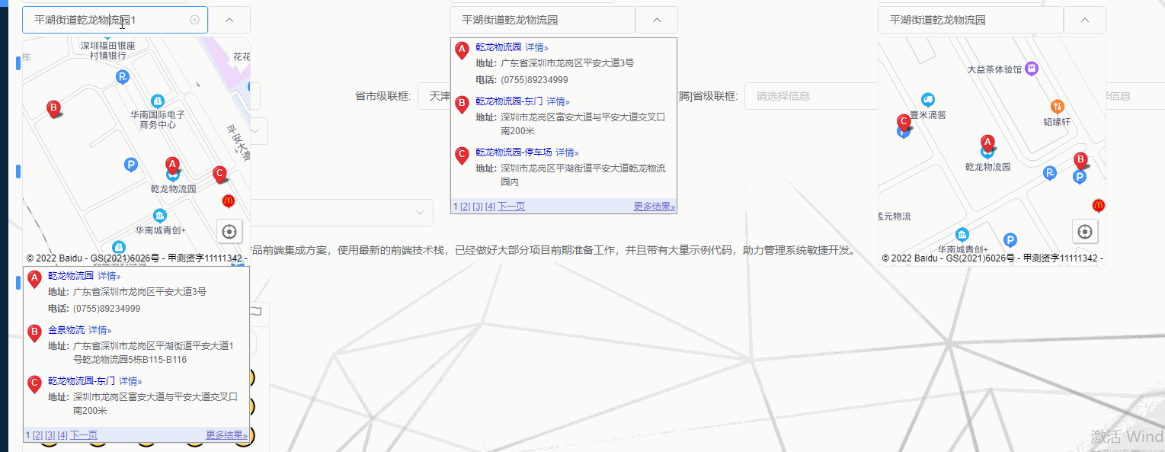1165x452 pixels.
Task: Click the parking icon below 深圳福田银座村镇银行
Action: click(122, 77)
